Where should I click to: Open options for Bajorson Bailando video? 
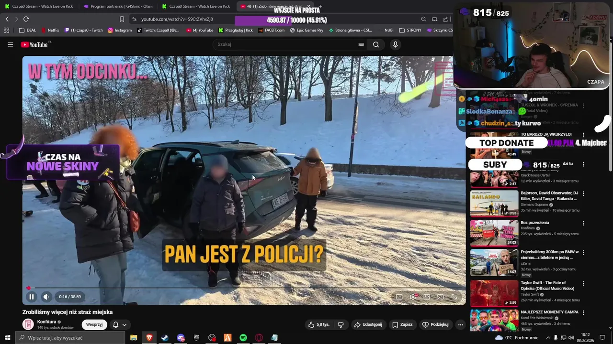[583, 193]
